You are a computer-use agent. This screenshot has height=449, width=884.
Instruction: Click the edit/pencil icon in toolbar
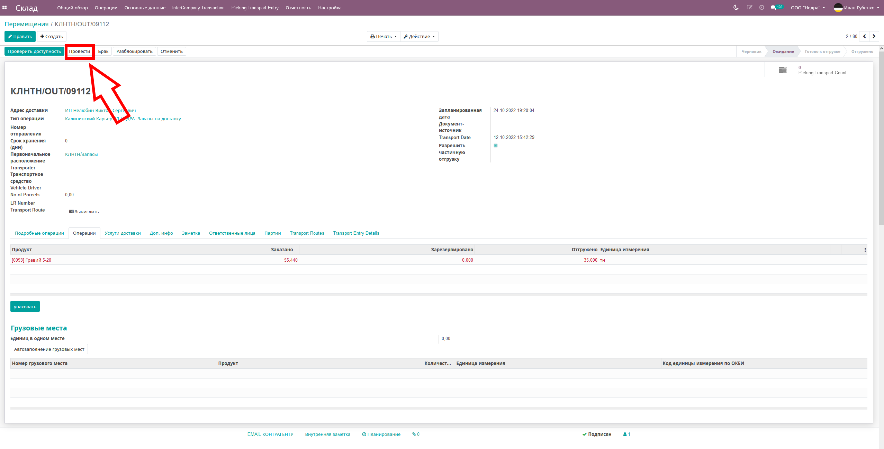(750, 8)
